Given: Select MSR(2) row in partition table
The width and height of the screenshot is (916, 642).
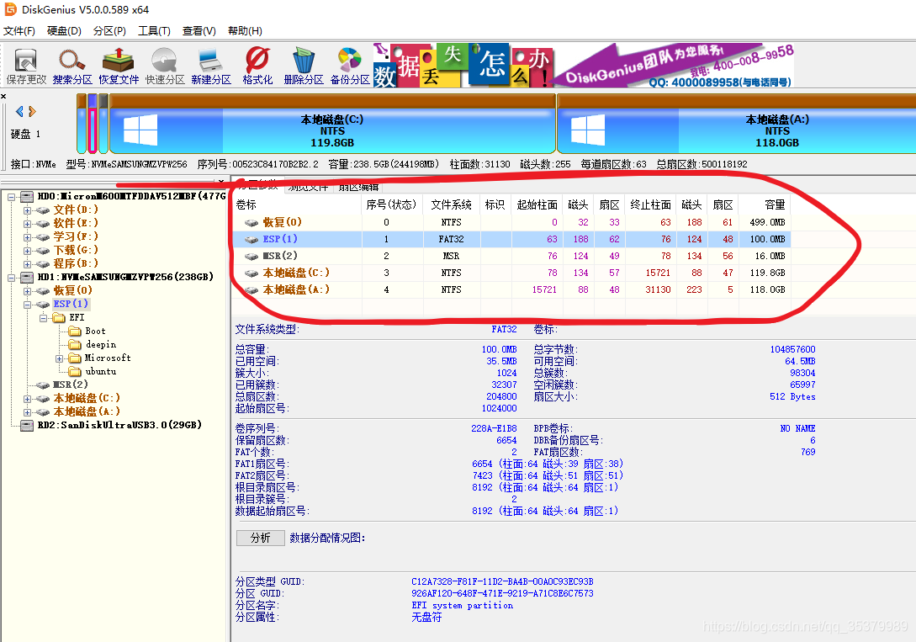Looking at the screenshot, I should [x=511, y=256].
